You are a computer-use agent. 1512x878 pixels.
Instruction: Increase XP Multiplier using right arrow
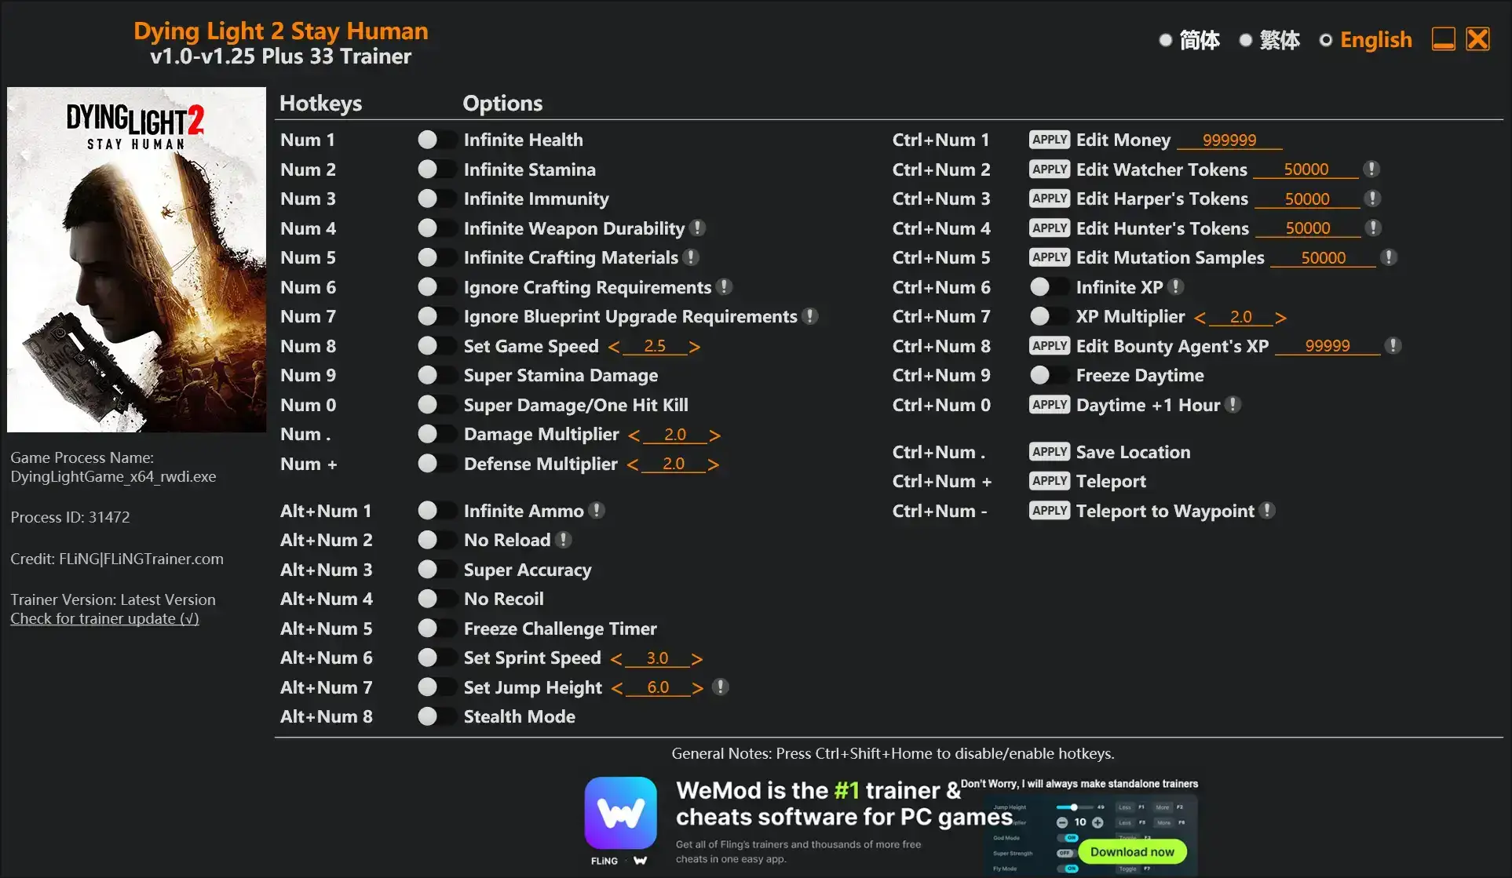(x=1280, y=318)
